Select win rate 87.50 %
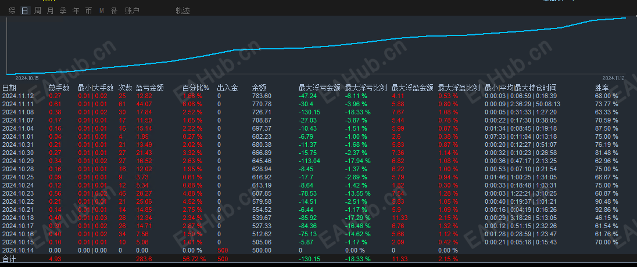 click(x=607, y=129)
